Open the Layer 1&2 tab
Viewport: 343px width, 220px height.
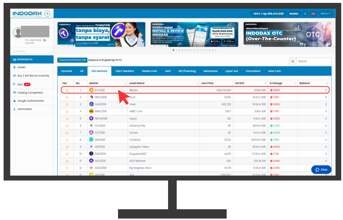tap(232, 71)
